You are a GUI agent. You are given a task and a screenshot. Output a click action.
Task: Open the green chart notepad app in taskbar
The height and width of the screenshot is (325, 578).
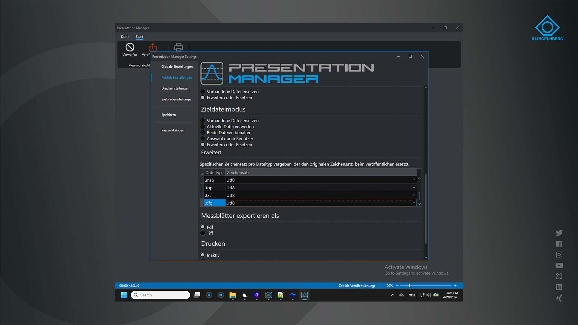[x=281, y=295]
